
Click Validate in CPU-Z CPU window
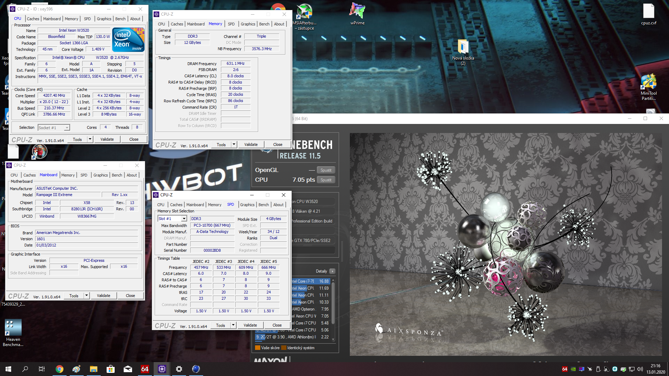(x=107, y=139)
